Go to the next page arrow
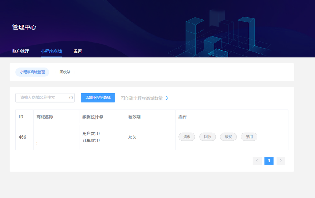Image resolution: width=315 pixels, height=198 pixels. tap(281, 161)
